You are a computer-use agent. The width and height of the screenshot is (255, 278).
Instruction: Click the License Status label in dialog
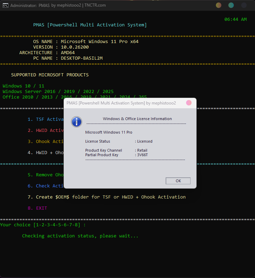click(x=98, y=141)
